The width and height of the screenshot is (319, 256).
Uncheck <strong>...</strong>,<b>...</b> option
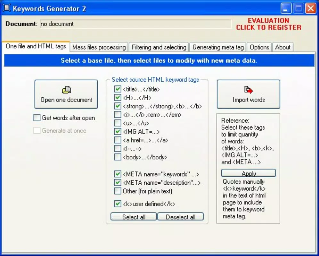[x=118, y=106]
